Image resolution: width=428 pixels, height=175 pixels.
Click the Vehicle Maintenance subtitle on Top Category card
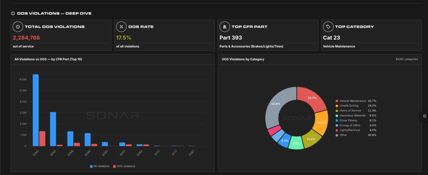339,47
